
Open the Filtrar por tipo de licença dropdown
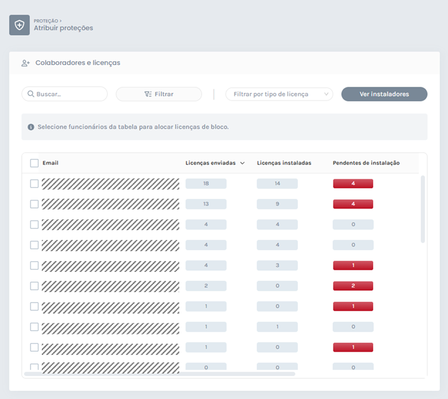(x=279, y=94)
